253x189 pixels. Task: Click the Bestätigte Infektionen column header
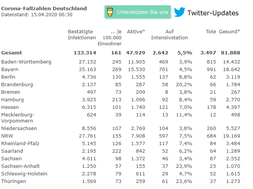[x=82, y=35]
